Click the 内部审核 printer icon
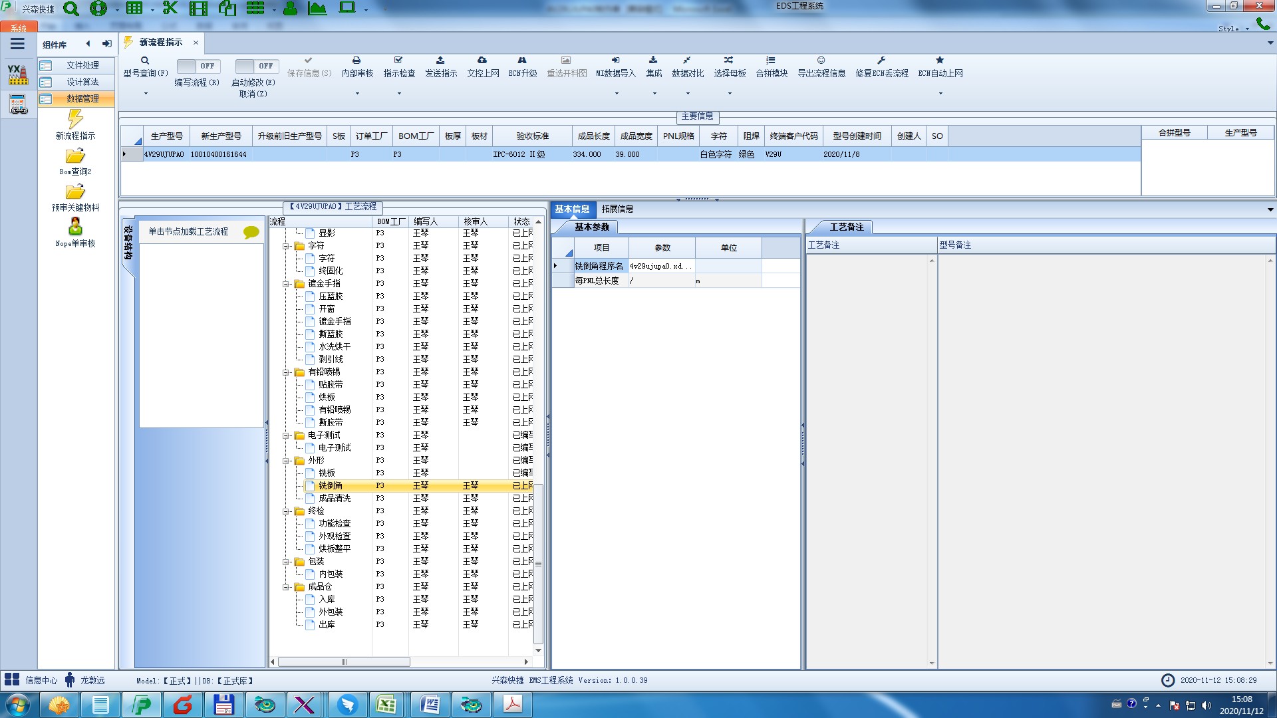Viewport: 1277px width, 718px height. coord(356,60)
